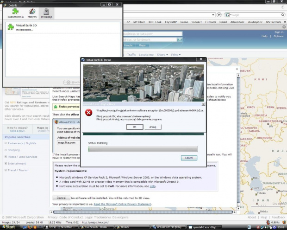Switch to the Maps tab
The image size is (287, 230).
[x=142, y=45]
